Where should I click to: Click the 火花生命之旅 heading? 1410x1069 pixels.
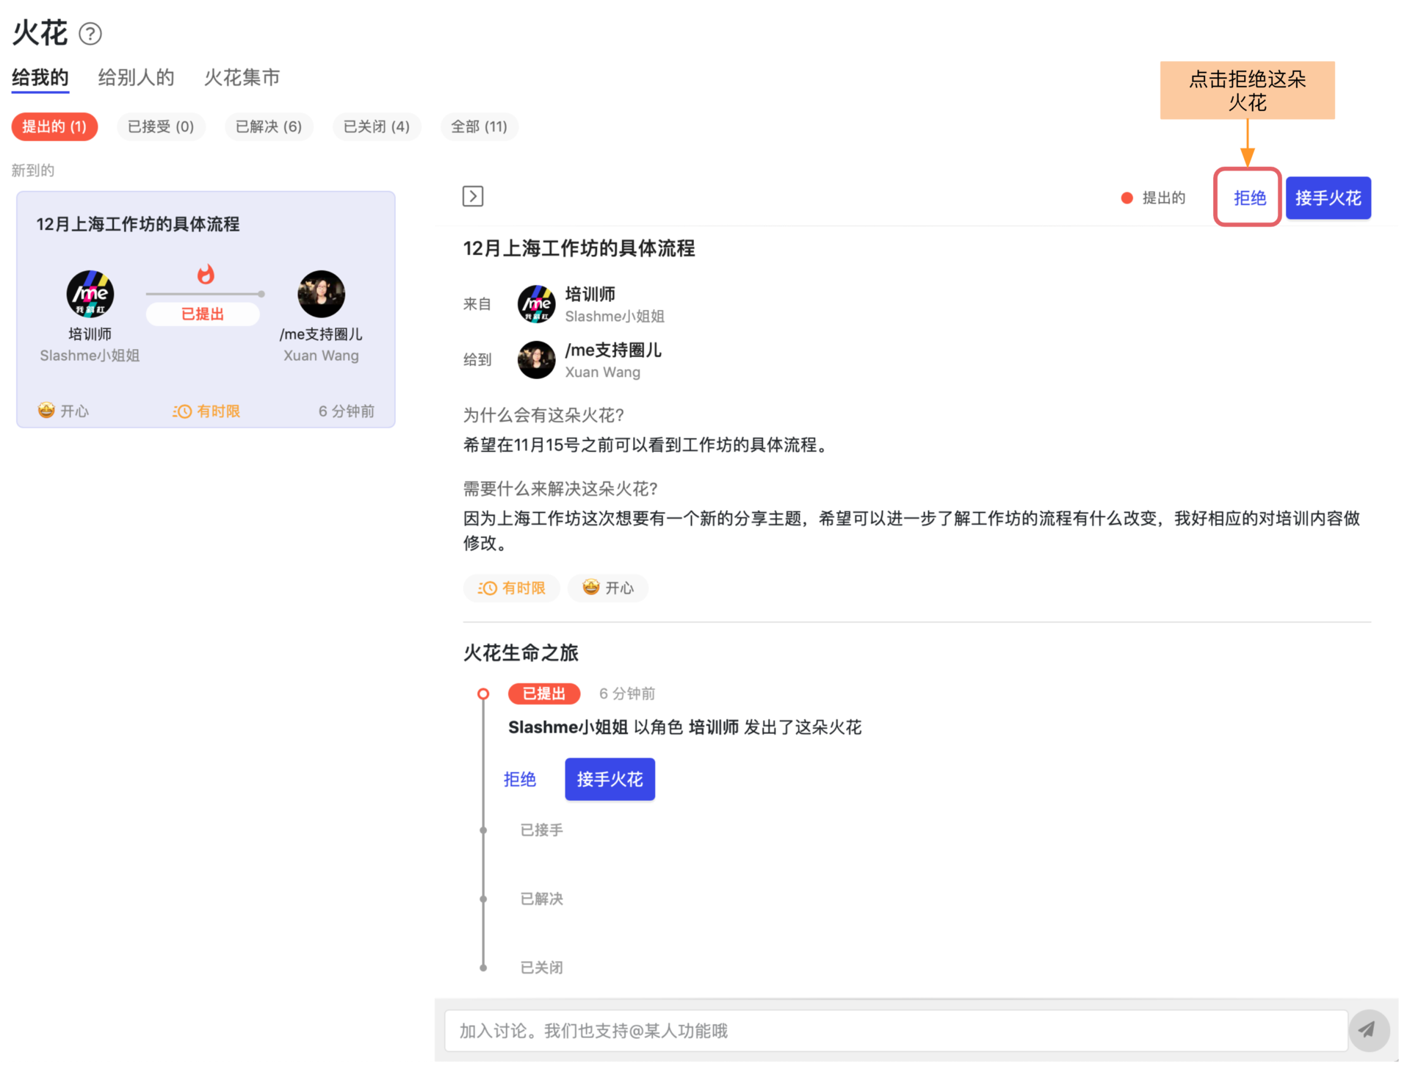(521, 652)
